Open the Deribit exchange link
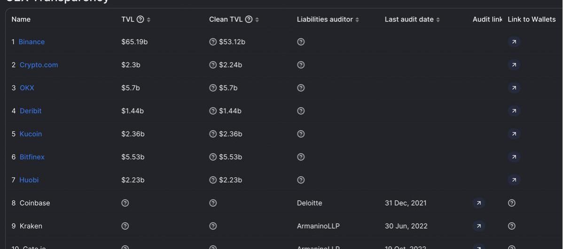 (x=31, y=111)
